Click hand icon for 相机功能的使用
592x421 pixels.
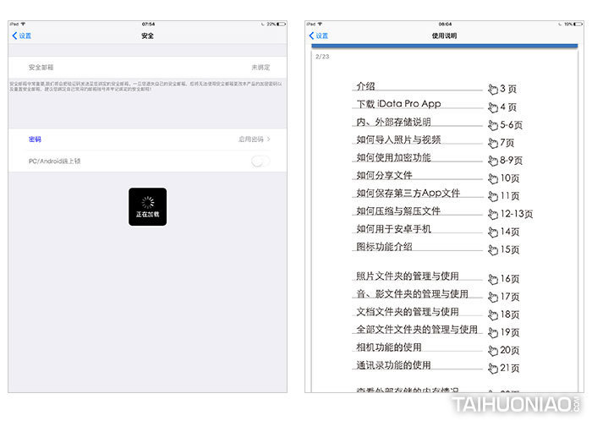[493, 351]
